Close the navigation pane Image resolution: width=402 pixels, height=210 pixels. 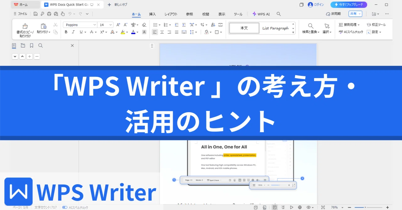click(x=72, y=45)
